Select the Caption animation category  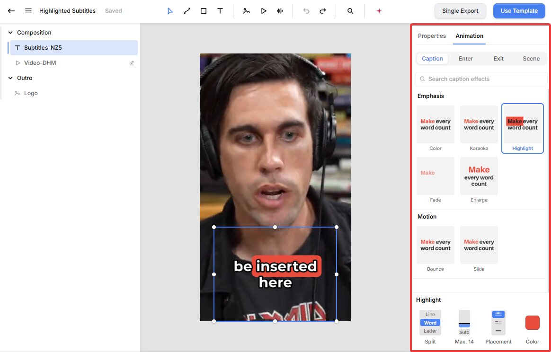[x=432, y=59]
